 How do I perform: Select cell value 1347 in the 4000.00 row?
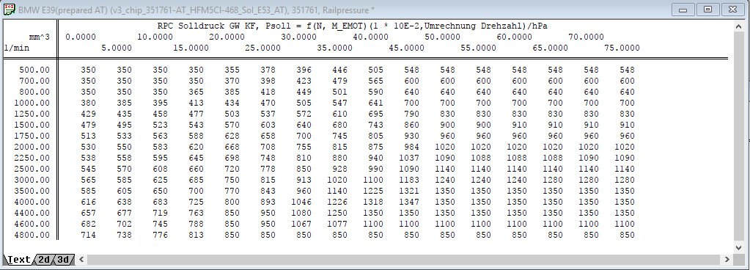[x=409, y=202]
